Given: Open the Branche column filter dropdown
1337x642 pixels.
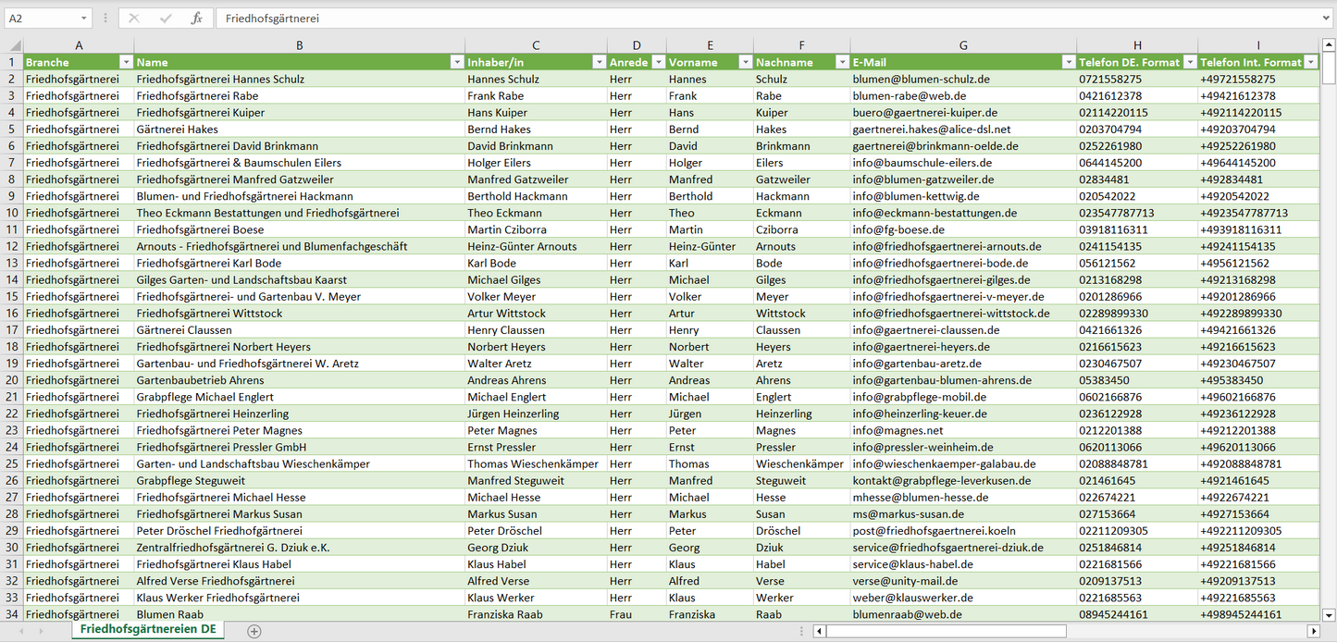Looking at the screenshot, I should [126, 62].
